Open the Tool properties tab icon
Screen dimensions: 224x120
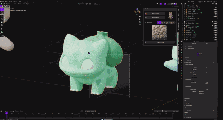pos(182,44)
